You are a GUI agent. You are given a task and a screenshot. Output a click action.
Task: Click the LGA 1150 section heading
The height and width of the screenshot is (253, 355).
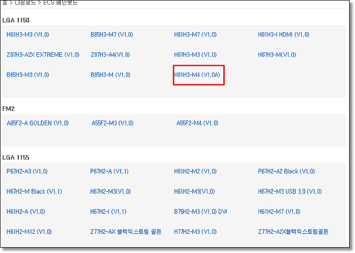coord(16,20)
